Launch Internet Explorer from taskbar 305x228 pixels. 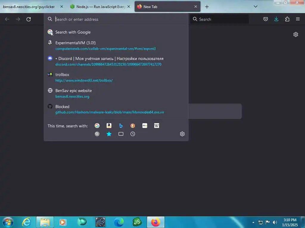(x=27, y=222)
